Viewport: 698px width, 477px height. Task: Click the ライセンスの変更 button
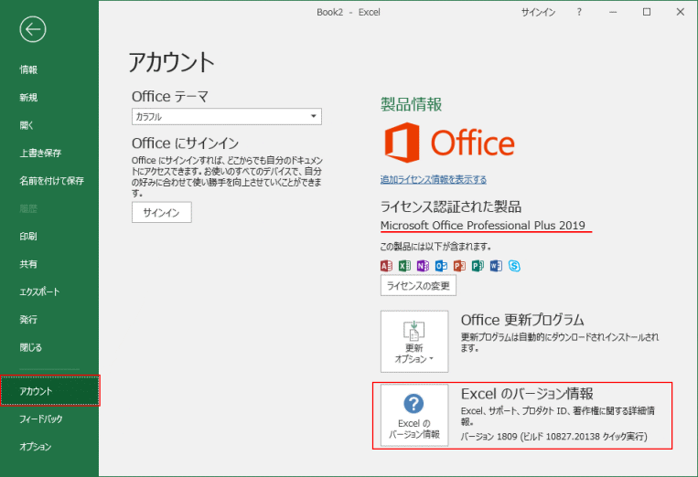coord(418,285)
